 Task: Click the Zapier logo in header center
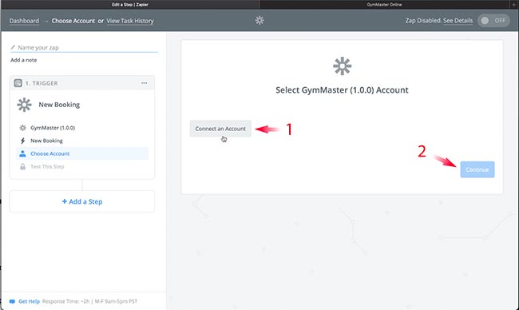pyautogui.click(x=259, y=21)
